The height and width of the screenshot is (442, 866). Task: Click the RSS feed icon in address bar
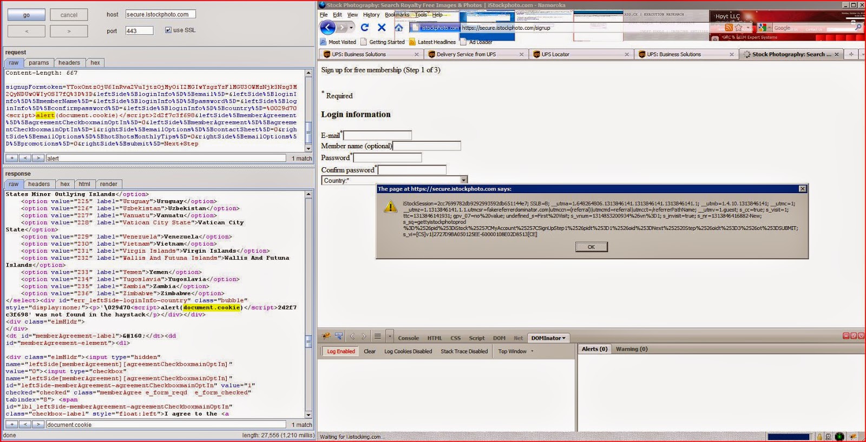(729, 28)
